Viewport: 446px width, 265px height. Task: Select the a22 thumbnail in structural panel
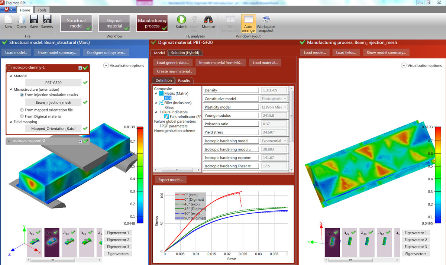[52, 242]
